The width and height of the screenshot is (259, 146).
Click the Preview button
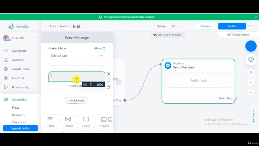[x=206, y=26]
